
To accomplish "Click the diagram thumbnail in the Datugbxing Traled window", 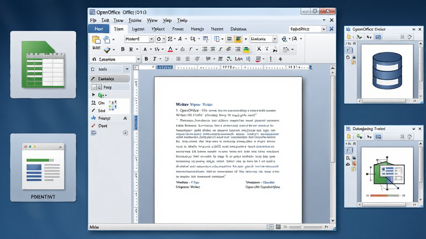I will coord(386,174).
